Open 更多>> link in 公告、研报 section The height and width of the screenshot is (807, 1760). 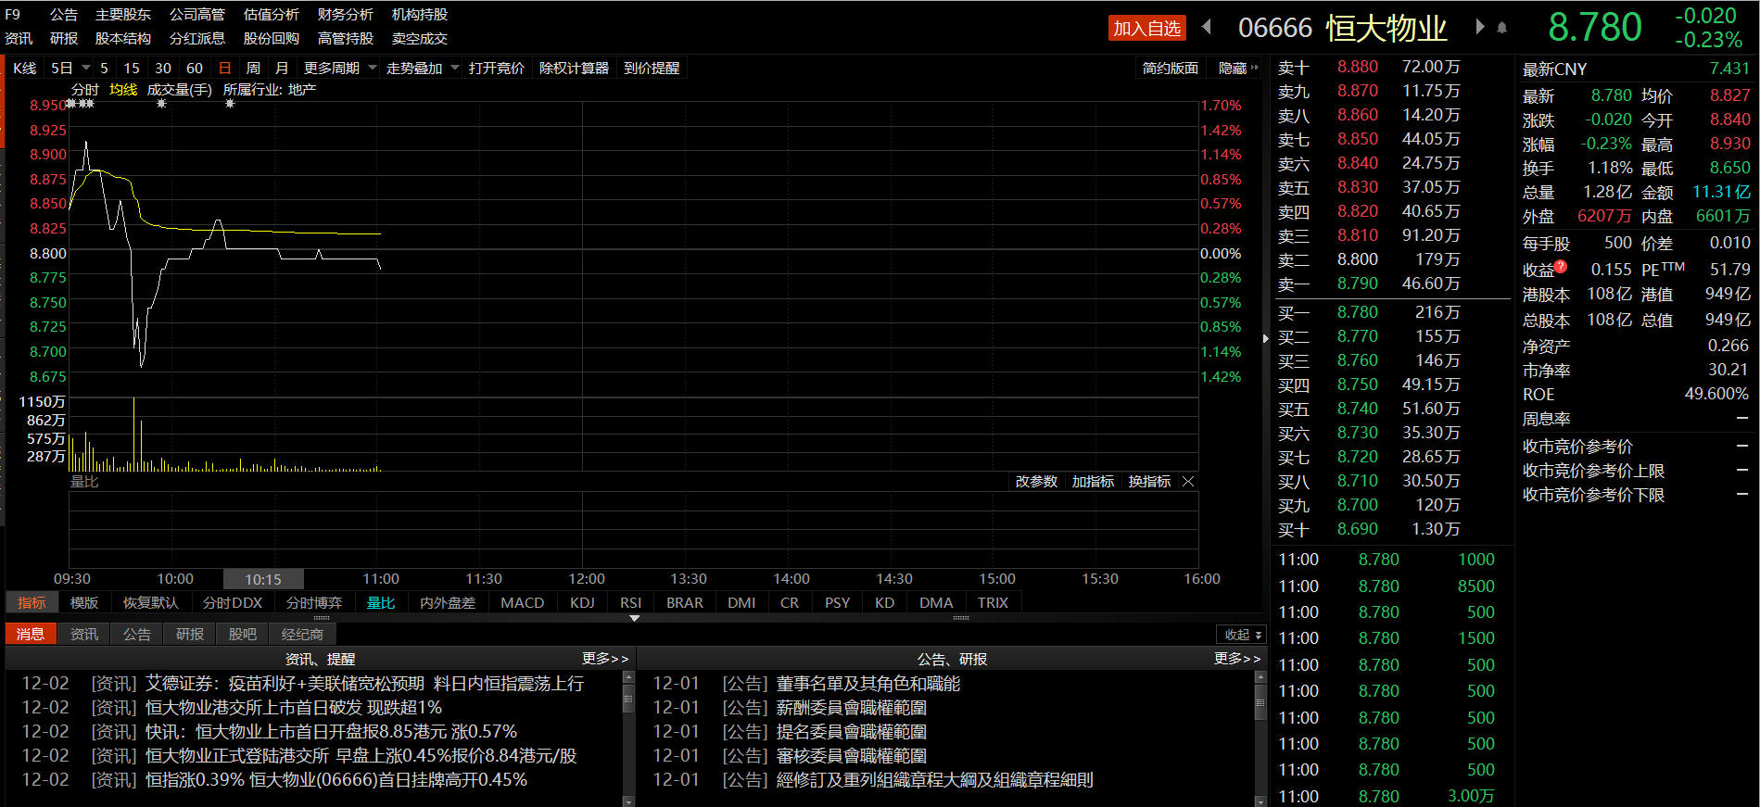pos(1236,659)
